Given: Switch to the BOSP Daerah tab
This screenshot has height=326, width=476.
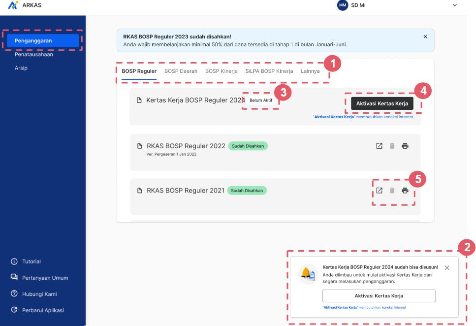Looking at the screenshot, I should point(181,71).
